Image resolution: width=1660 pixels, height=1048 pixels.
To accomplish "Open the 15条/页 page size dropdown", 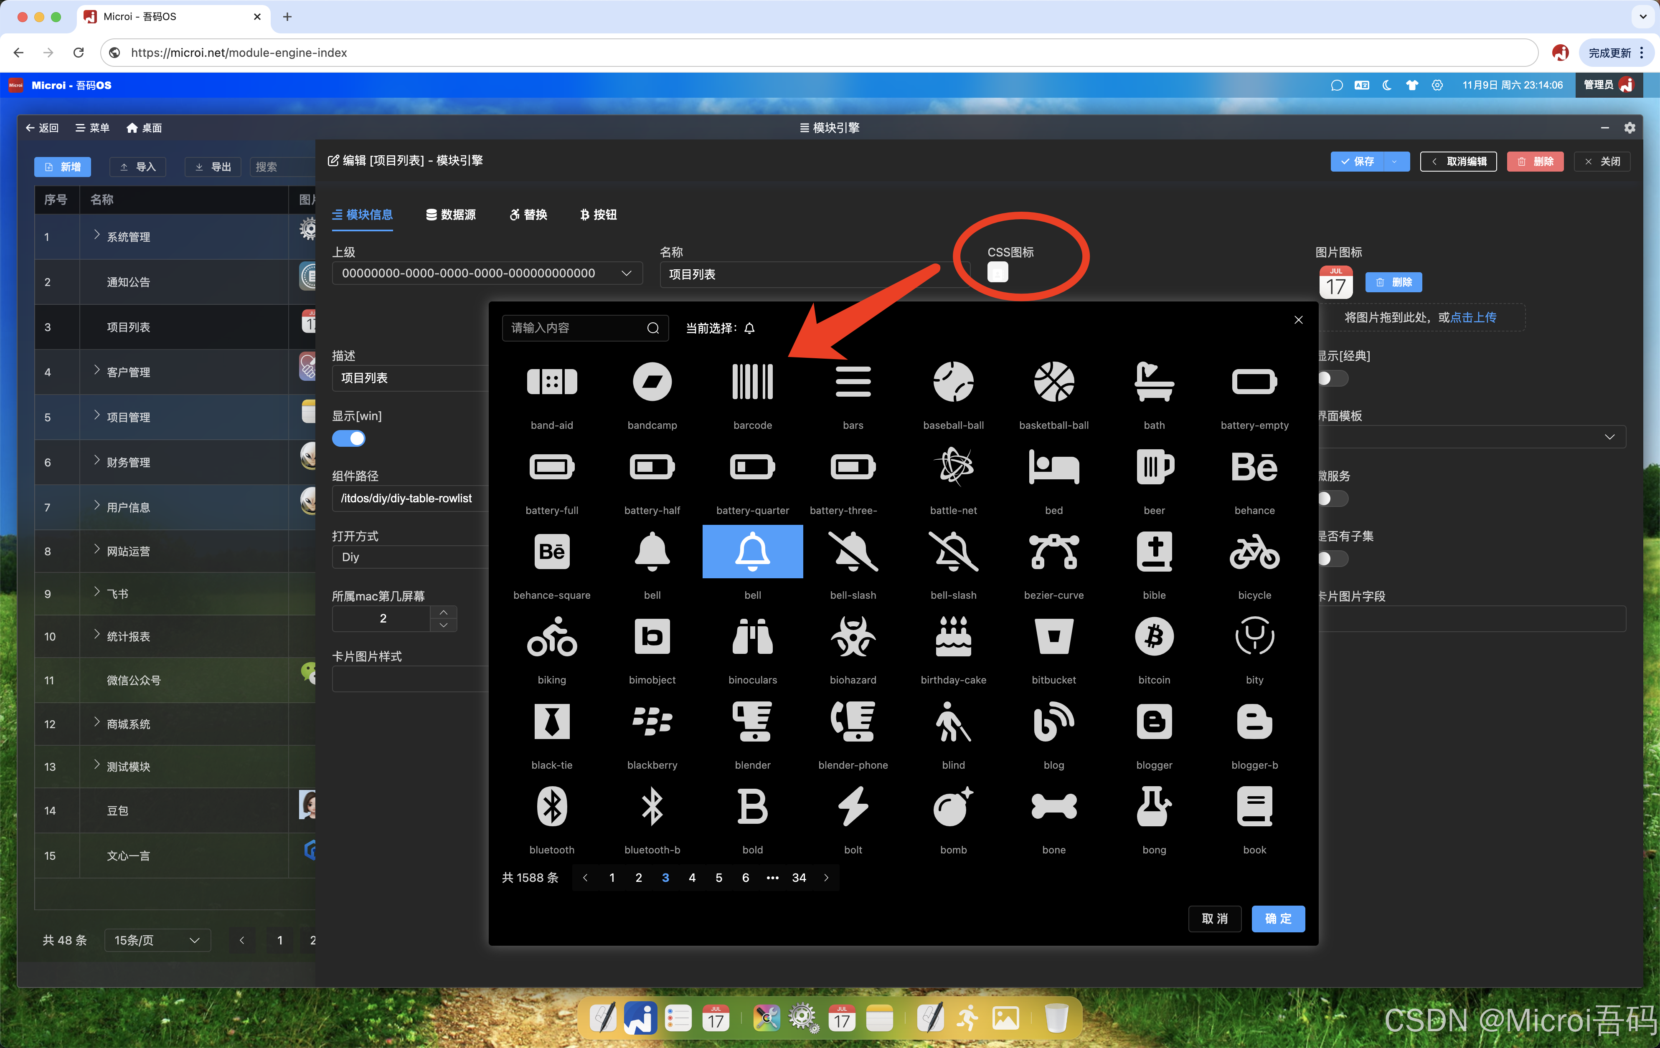I will point(157,941).
